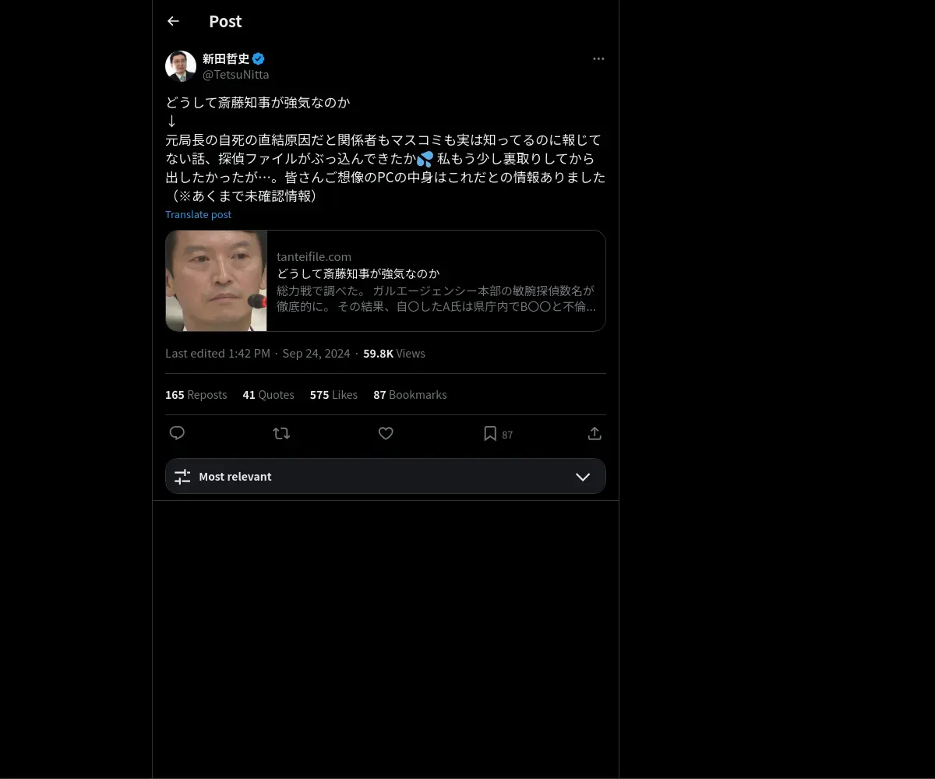Share the post via the upload icon
The height and width of the screenshot is (779, 935).
click(595, 433)
